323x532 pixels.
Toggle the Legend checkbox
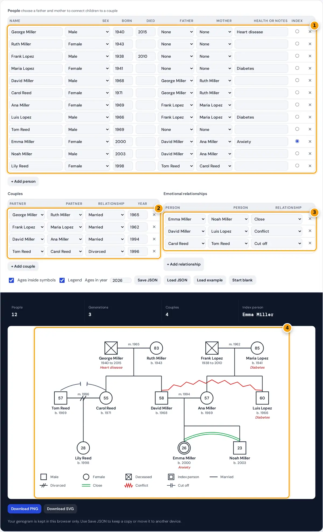[62, 280]
